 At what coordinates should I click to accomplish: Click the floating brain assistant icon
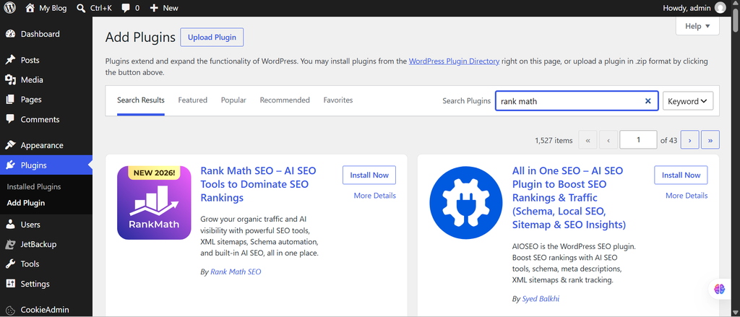(x=719, y=289)
